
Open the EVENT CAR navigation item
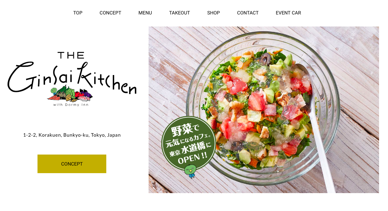click(x=288, y=13)
